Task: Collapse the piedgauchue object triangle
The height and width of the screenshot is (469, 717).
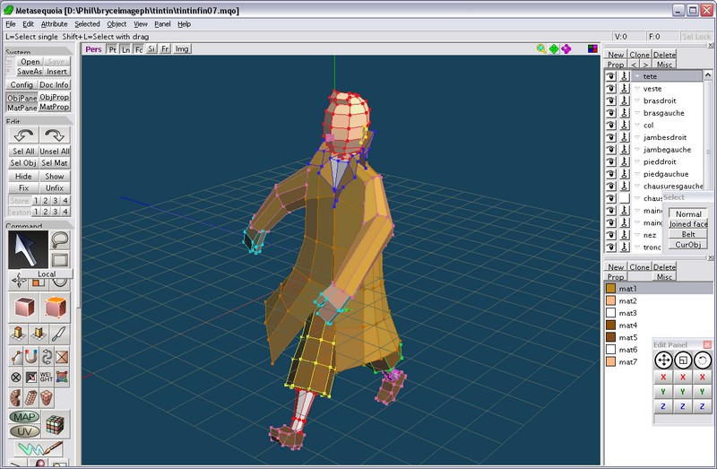Action: (x=637, y=174)
